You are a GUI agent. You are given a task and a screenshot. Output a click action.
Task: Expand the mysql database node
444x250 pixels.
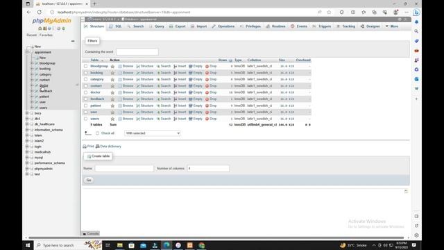click(28, 158)
